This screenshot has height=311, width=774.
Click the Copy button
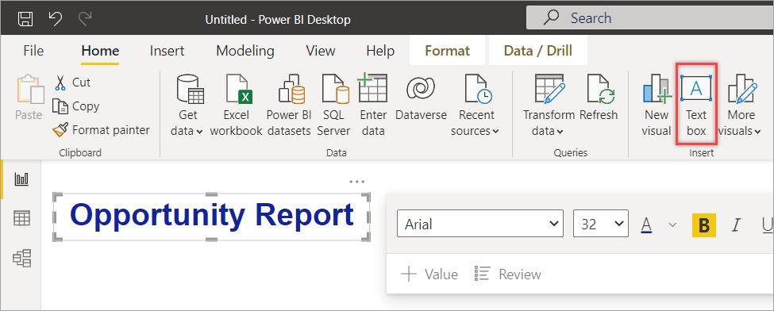76,106
